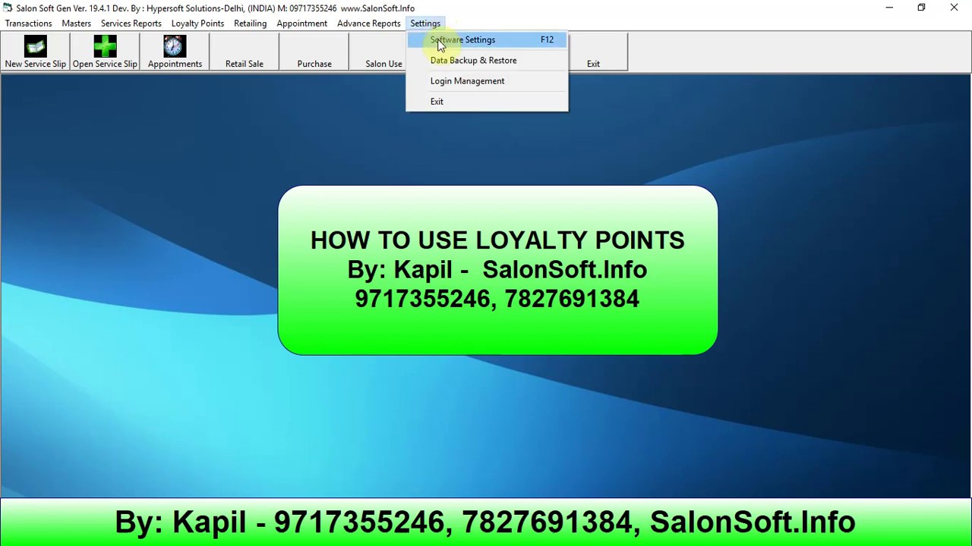Open the Appointment menu

coord(302,24)
